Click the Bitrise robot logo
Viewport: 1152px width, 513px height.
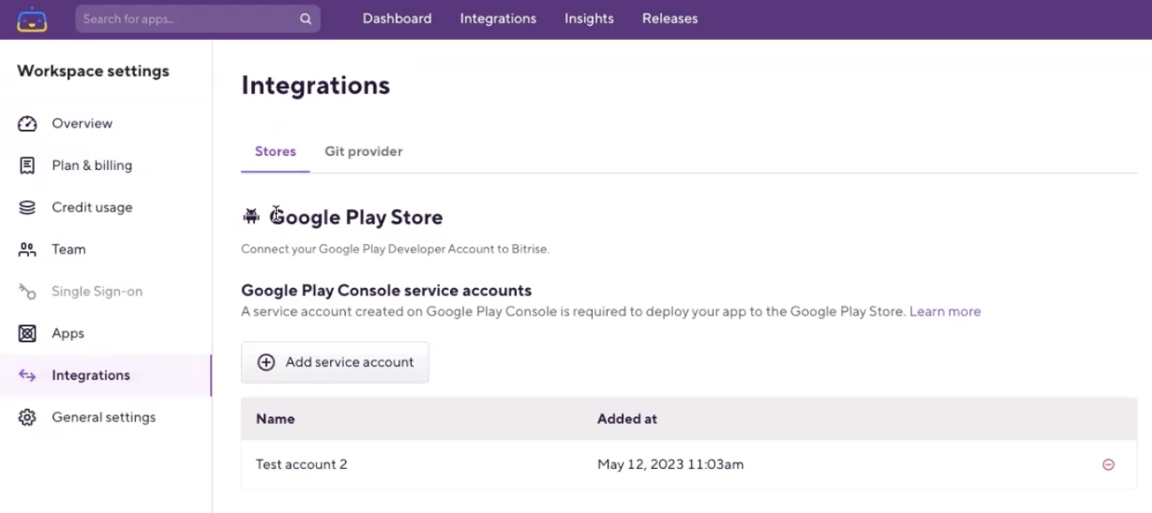[x=32, y=19]
